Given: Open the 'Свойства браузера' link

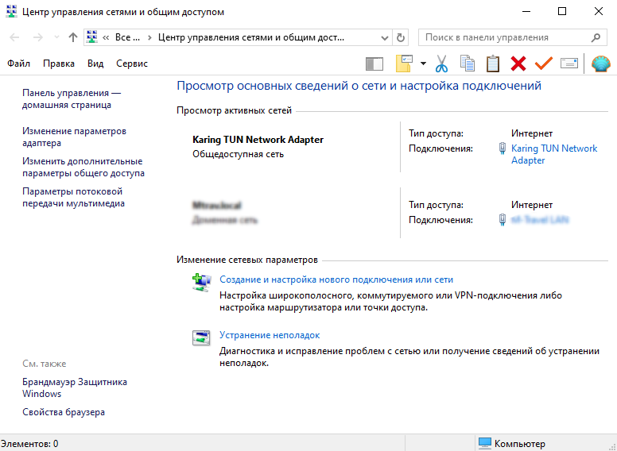Looking at the screenshot, I should point(64,412).
